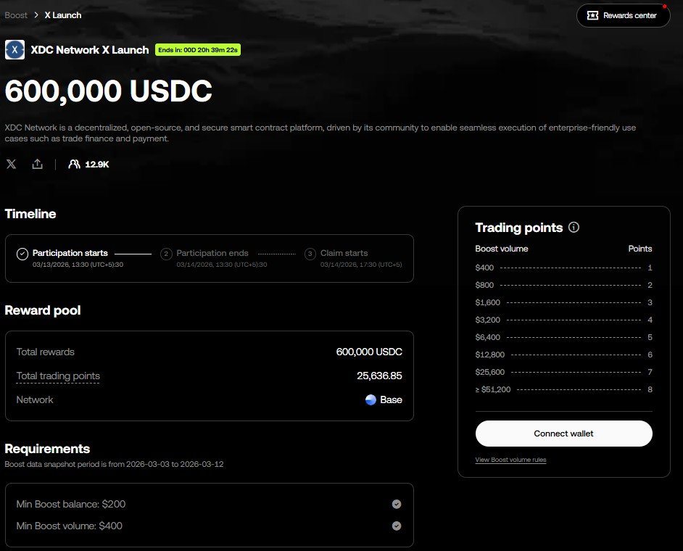Image resolution: width=683 pixels, height=551 pixels.
Task: Go back to Boost breadcrumb
Action: [16, 15]
